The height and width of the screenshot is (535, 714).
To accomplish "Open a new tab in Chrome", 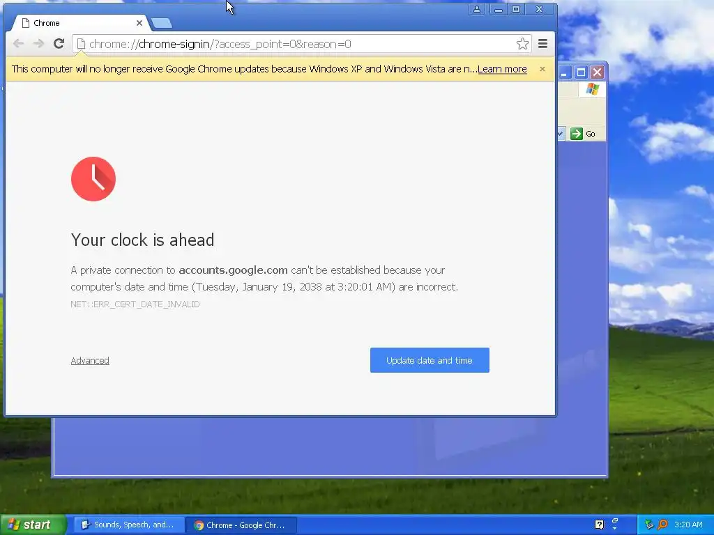I will pos(162,23).
